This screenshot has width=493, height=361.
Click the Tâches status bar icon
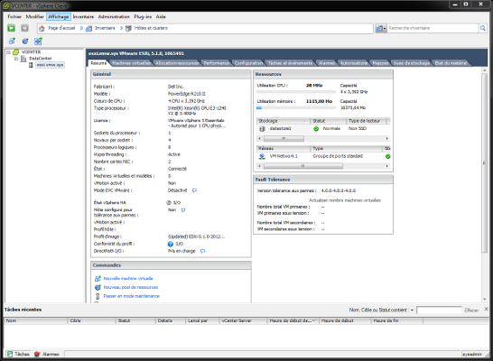[10, 354]
